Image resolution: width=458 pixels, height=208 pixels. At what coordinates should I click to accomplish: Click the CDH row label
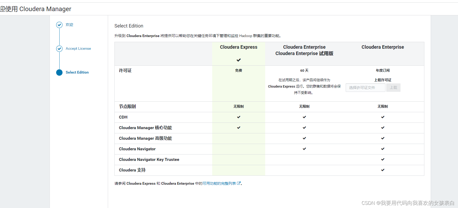pyautogui.click(x=123, y=117)
